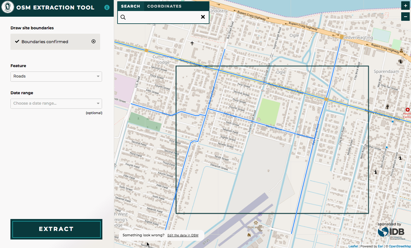Switch to the Coordinates tab

164,6
